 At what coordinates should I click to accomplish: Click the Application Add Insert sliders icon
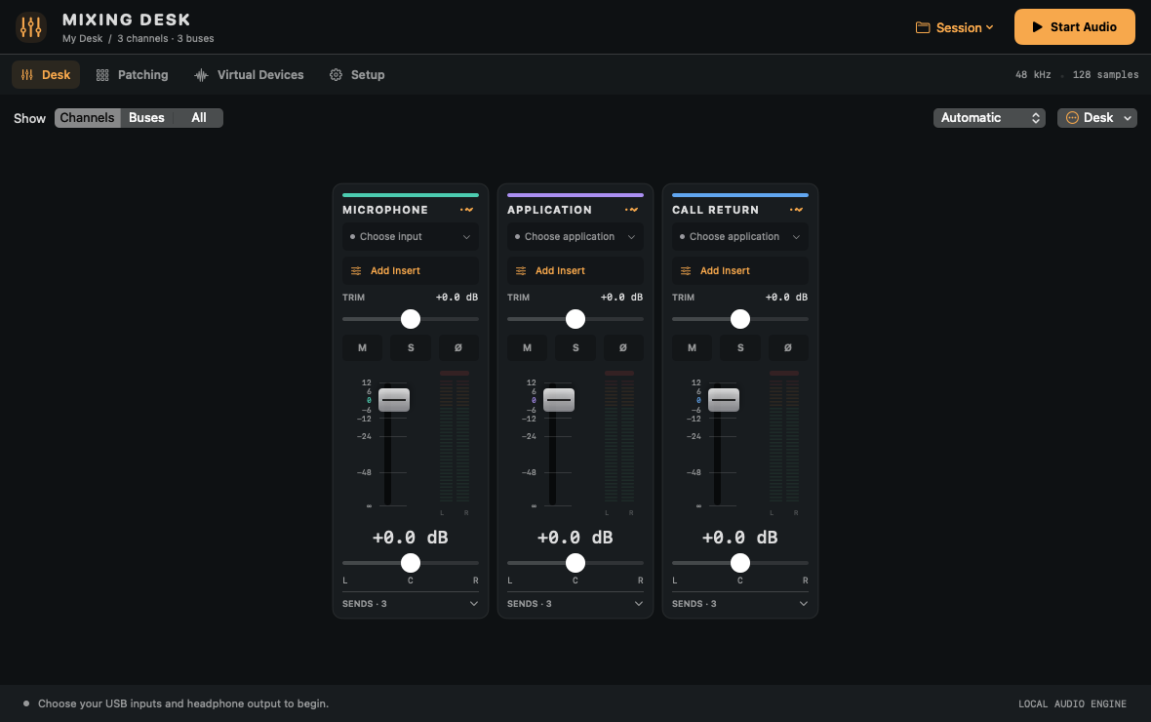tap(521, 271)
